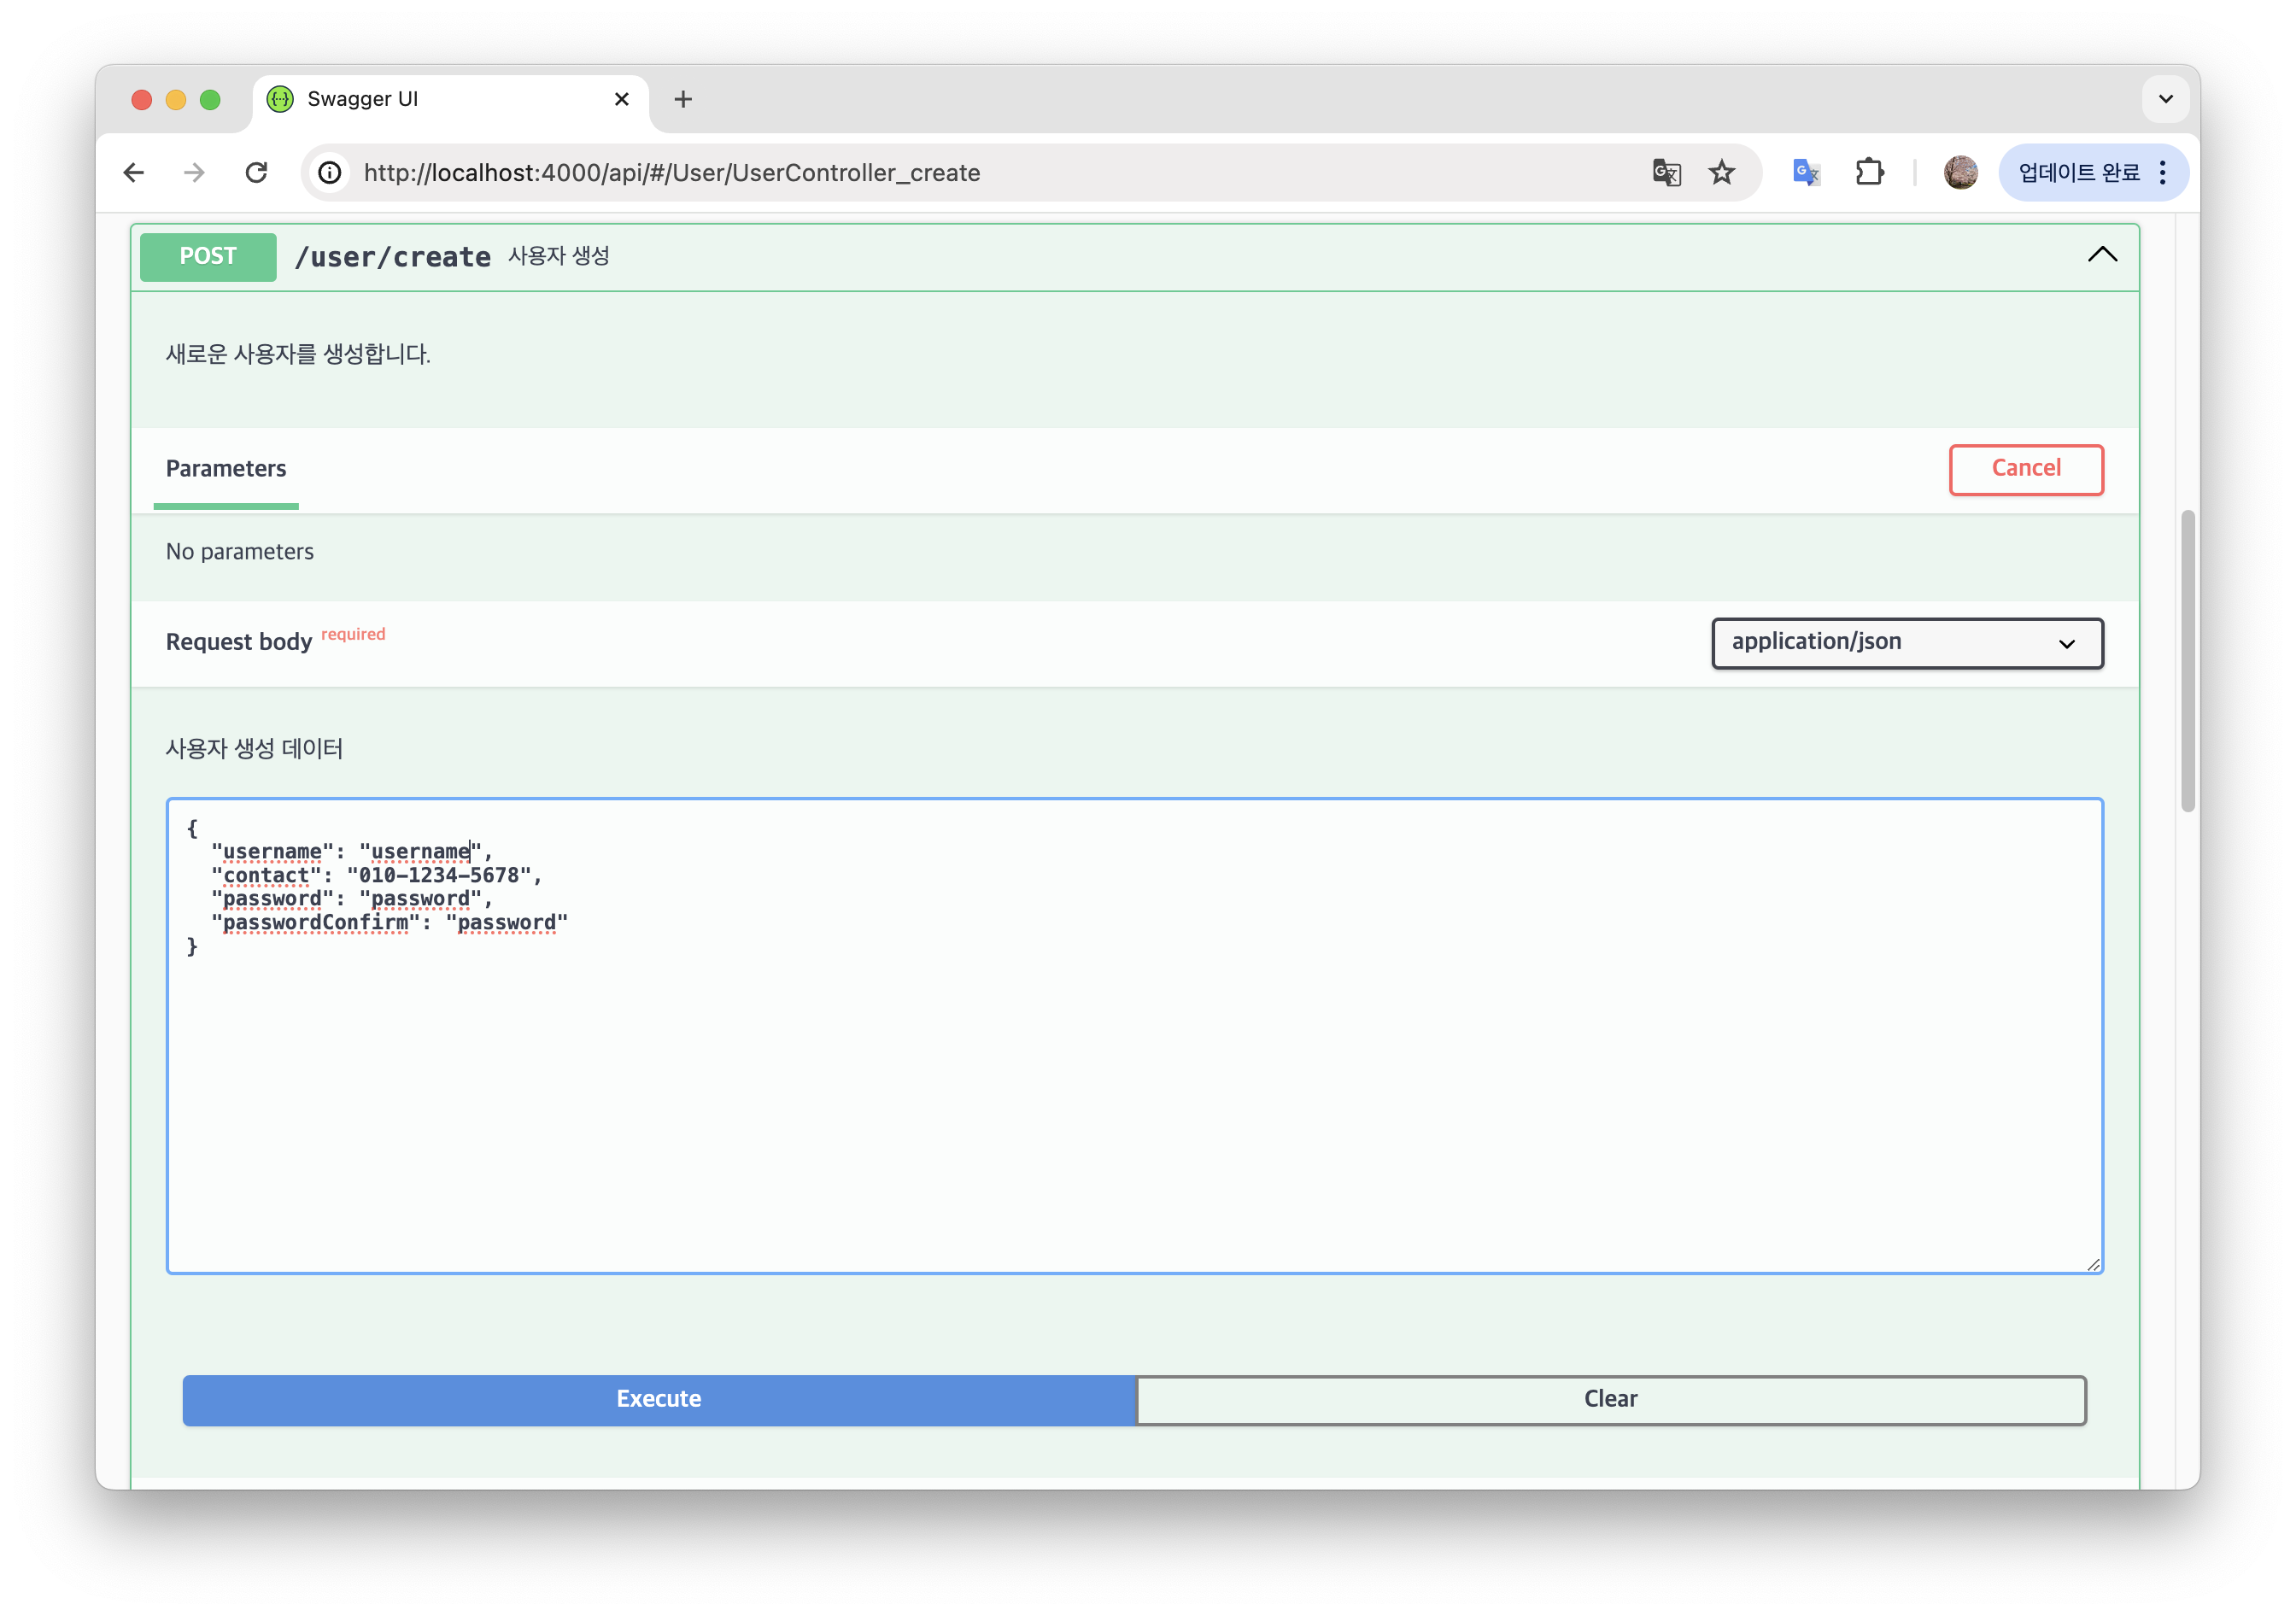Image resolution: width=2296 pixels, height=1616 pixels.
Task: Open the application/json content type dropdown
Action: 1907,643
